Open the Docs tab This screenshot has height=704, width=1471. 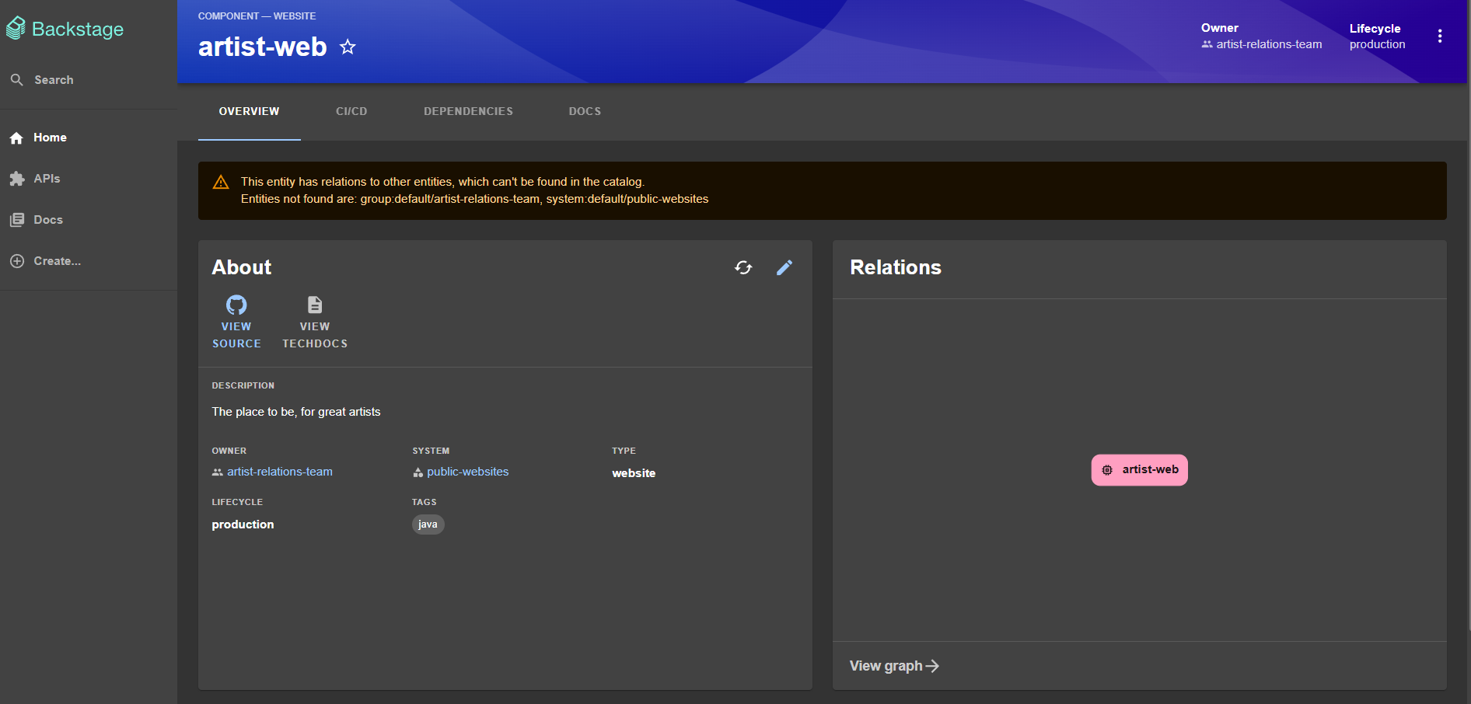585,111
